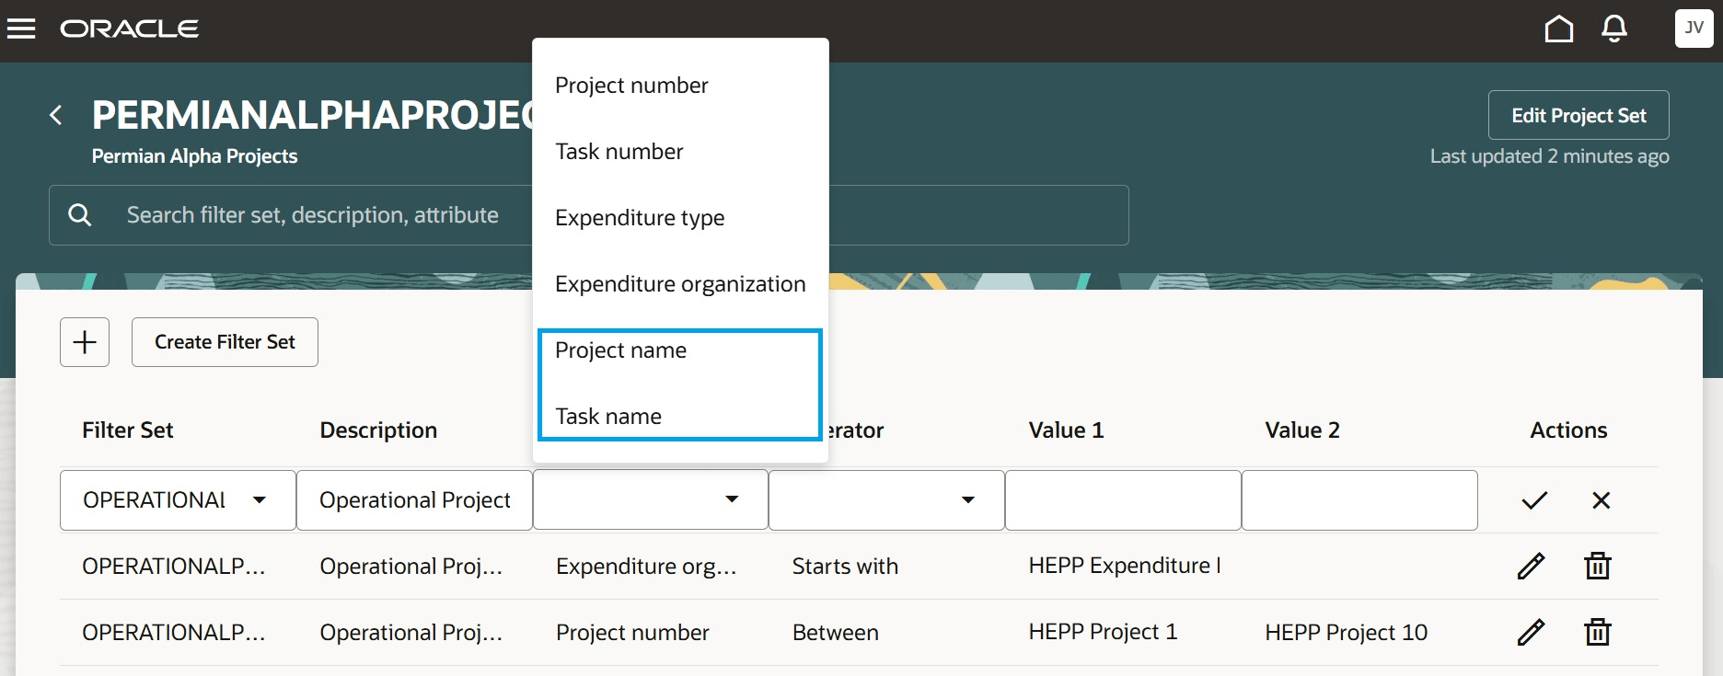Click the Value 1 input field
The image size is (1723, 676).
(1123, 500)
